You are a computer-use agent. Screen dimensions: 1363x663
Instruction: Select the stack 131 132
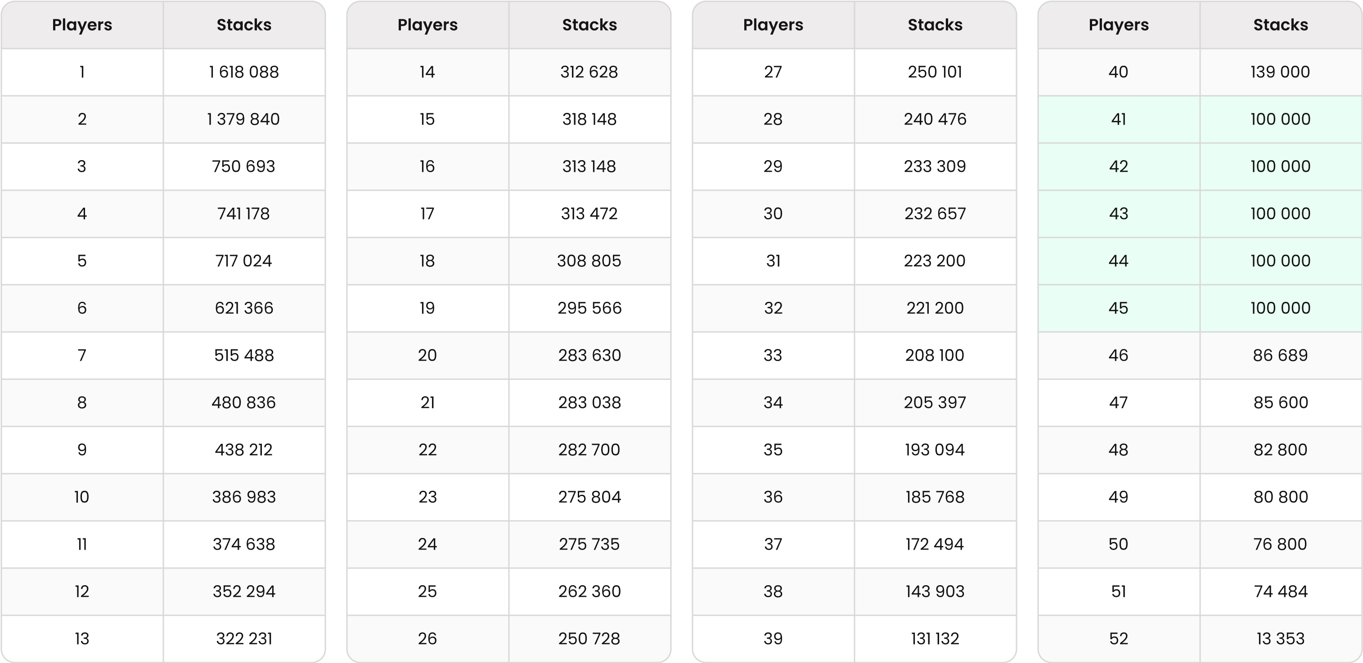click(x=935, y=639)
